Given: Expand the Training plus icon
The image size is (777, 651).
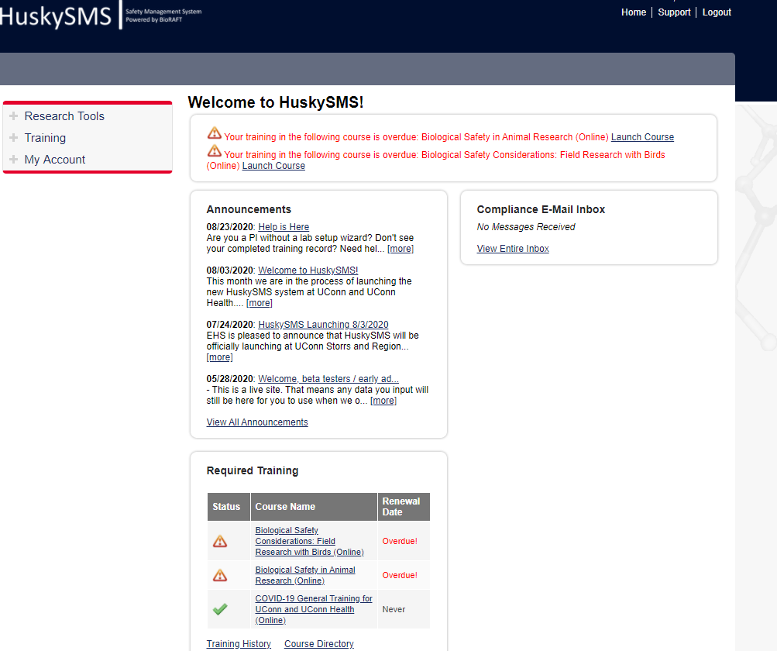Looking at the screenshot, I should tap(13, 138).
